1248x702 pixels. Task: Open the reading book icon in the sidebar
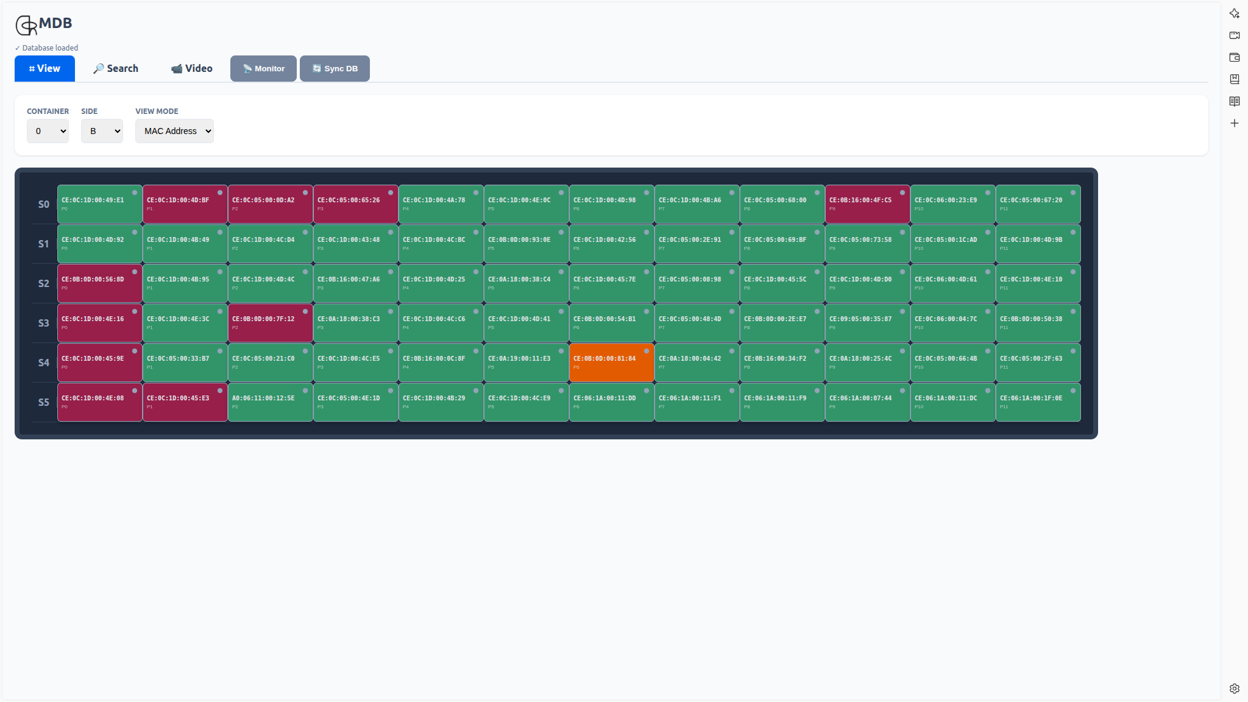(x=1235, y=101)
